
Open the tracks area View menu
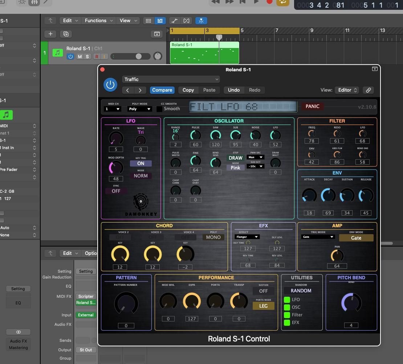point(128,21)
